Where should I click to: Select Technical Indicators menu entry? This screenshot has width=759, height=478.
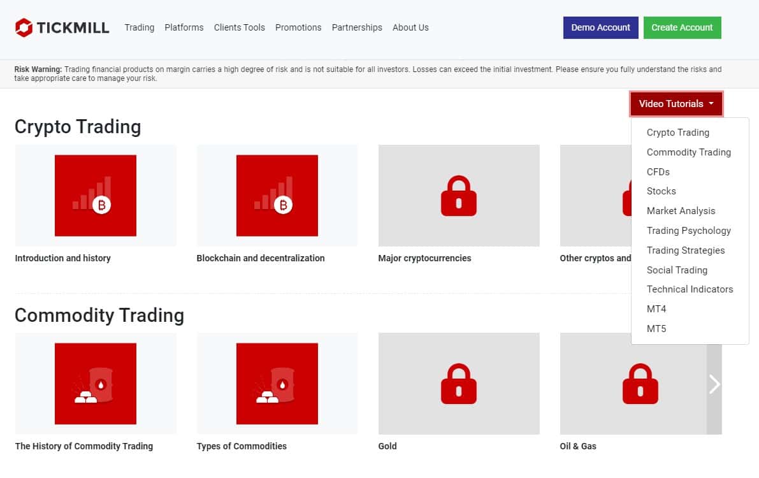click(690, 289)
